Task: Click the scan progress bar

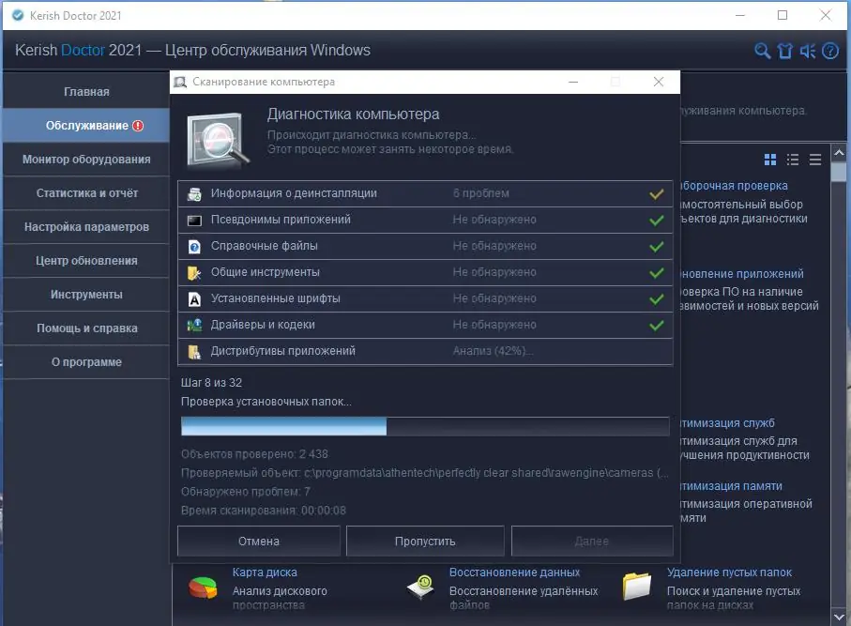Action: [x=424, y=425]
